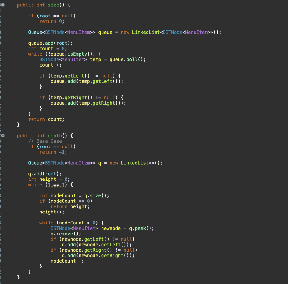Collapse the size() method fold marker
The image size is (288, 284).
click(x=3, y=4)
